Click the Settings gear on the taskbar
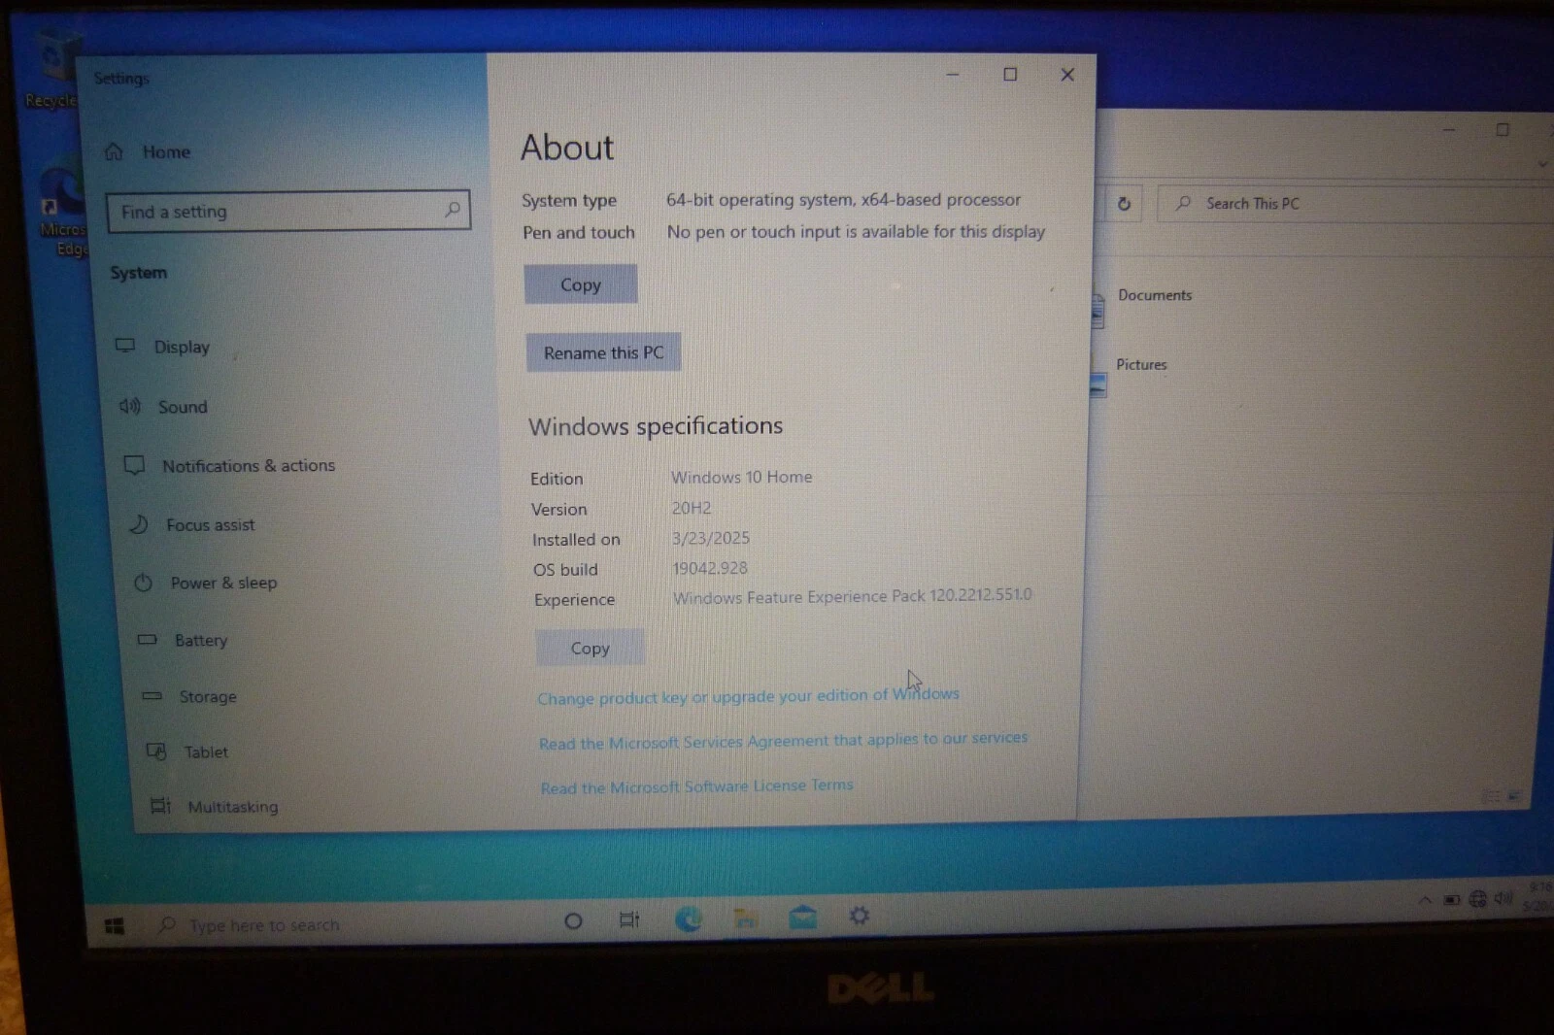Screen dimensions: 1554x1035 [x=860, y=916]
